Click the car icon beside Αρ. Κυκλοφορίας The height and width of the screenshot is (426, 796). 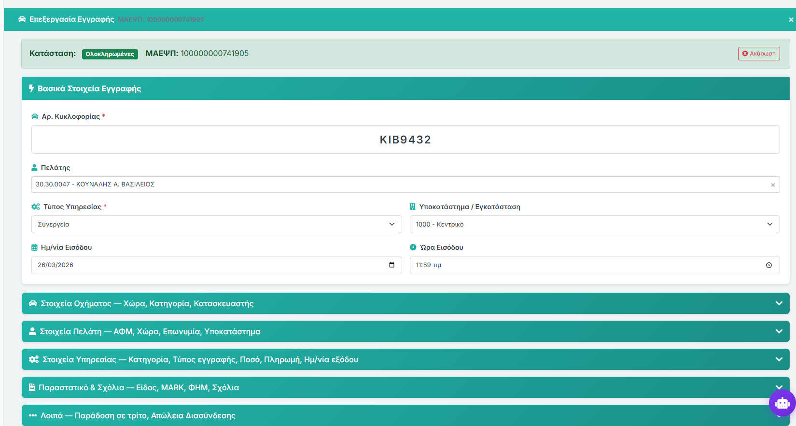pyautogui.click(x=35, y=116)
